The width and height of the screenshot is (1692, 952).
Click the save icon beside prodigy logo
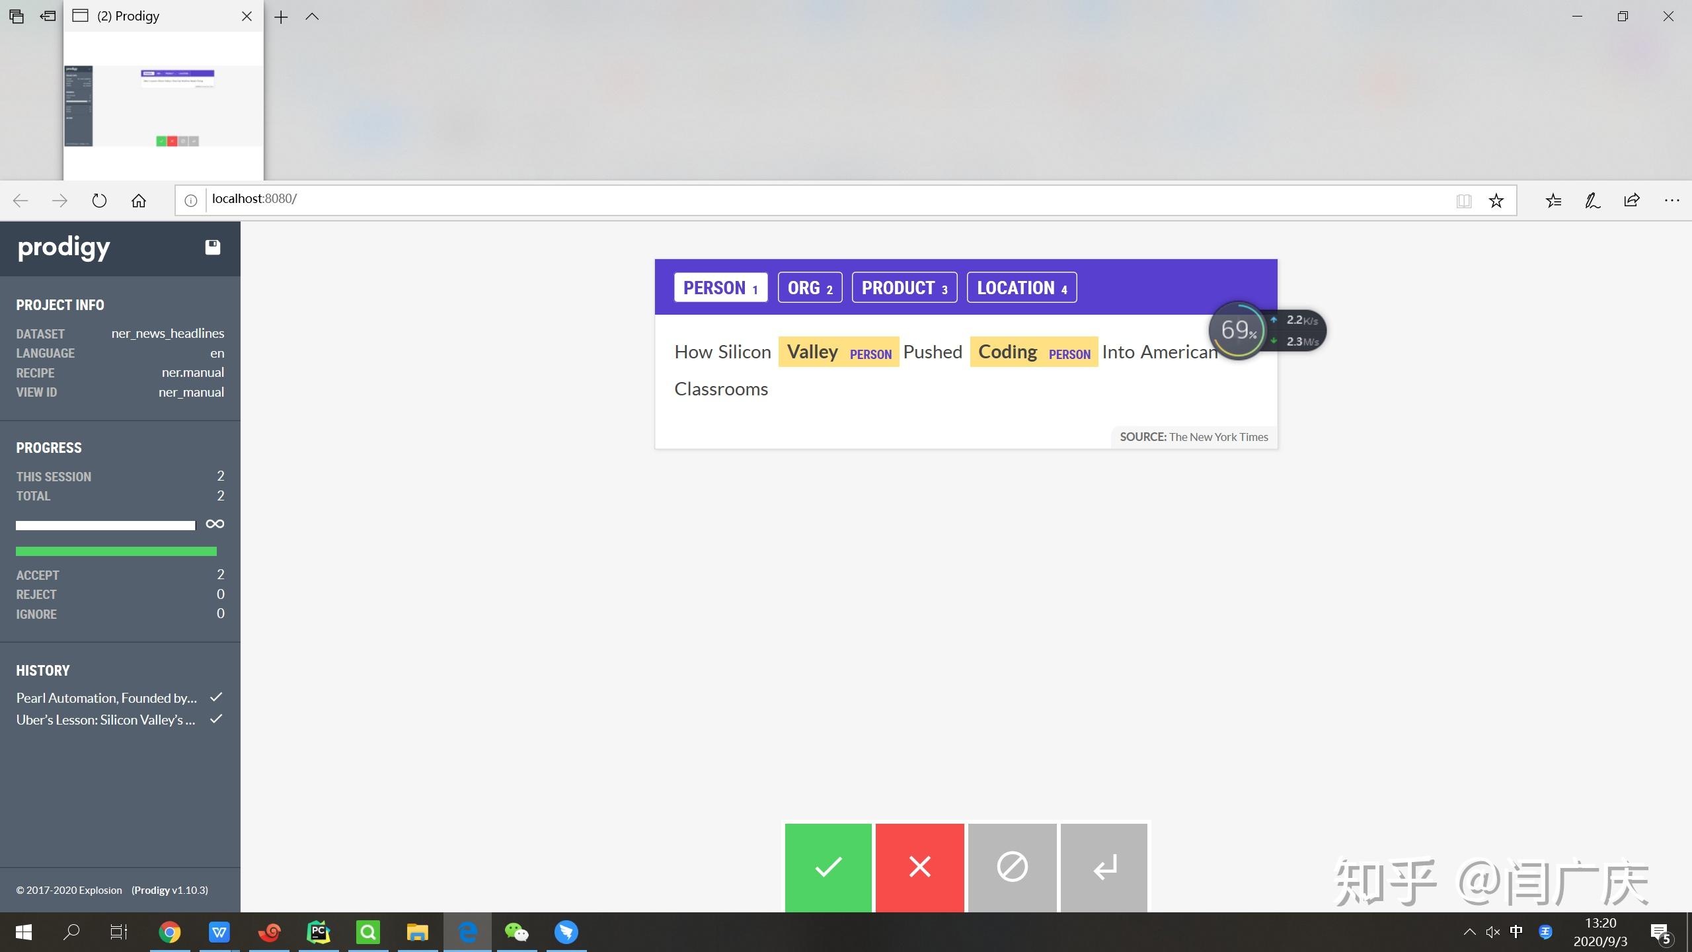212,247
